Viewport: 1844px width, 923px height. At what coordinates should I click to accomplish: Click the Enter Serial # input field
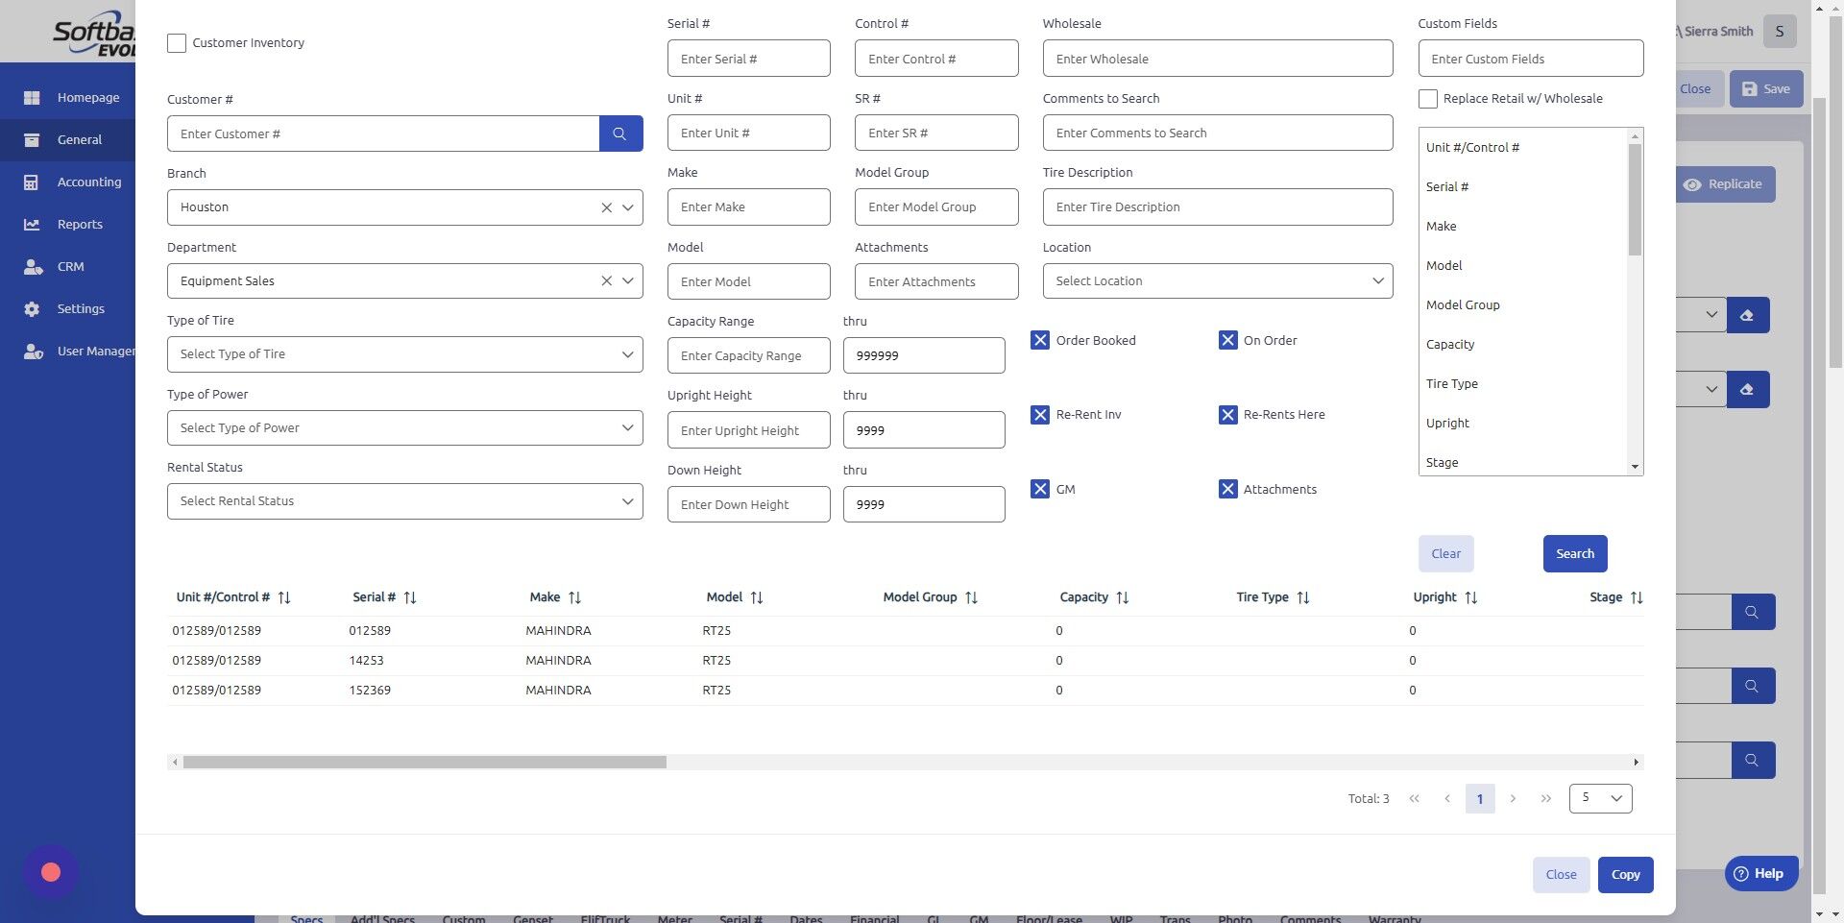coord(748,58)
